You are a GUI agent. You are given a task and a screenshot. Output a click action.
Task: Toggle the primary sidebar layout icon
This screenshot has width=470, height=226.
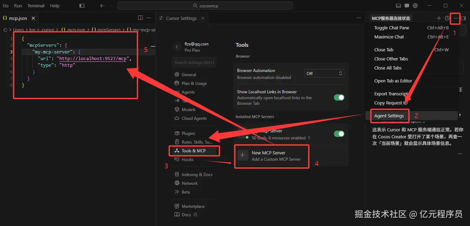click(82, 6)
